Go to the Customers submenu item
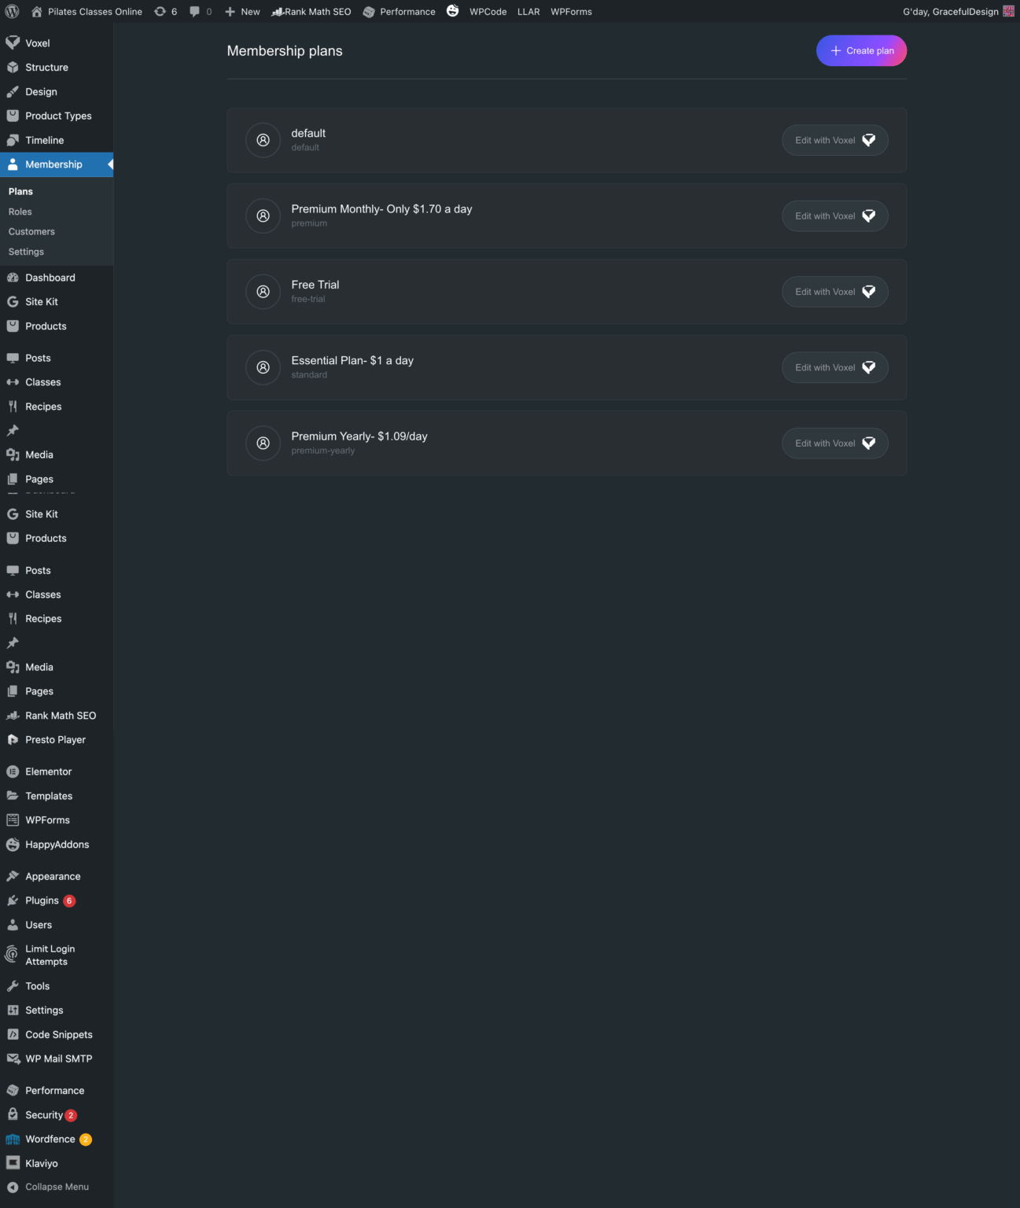 click(31, 232)
